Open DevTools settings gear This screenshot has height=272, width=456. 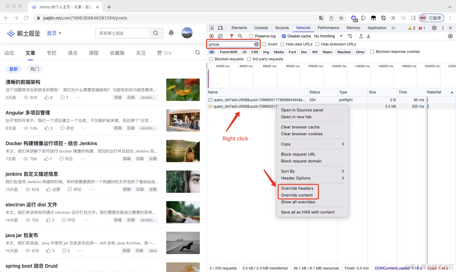[434, 28]
